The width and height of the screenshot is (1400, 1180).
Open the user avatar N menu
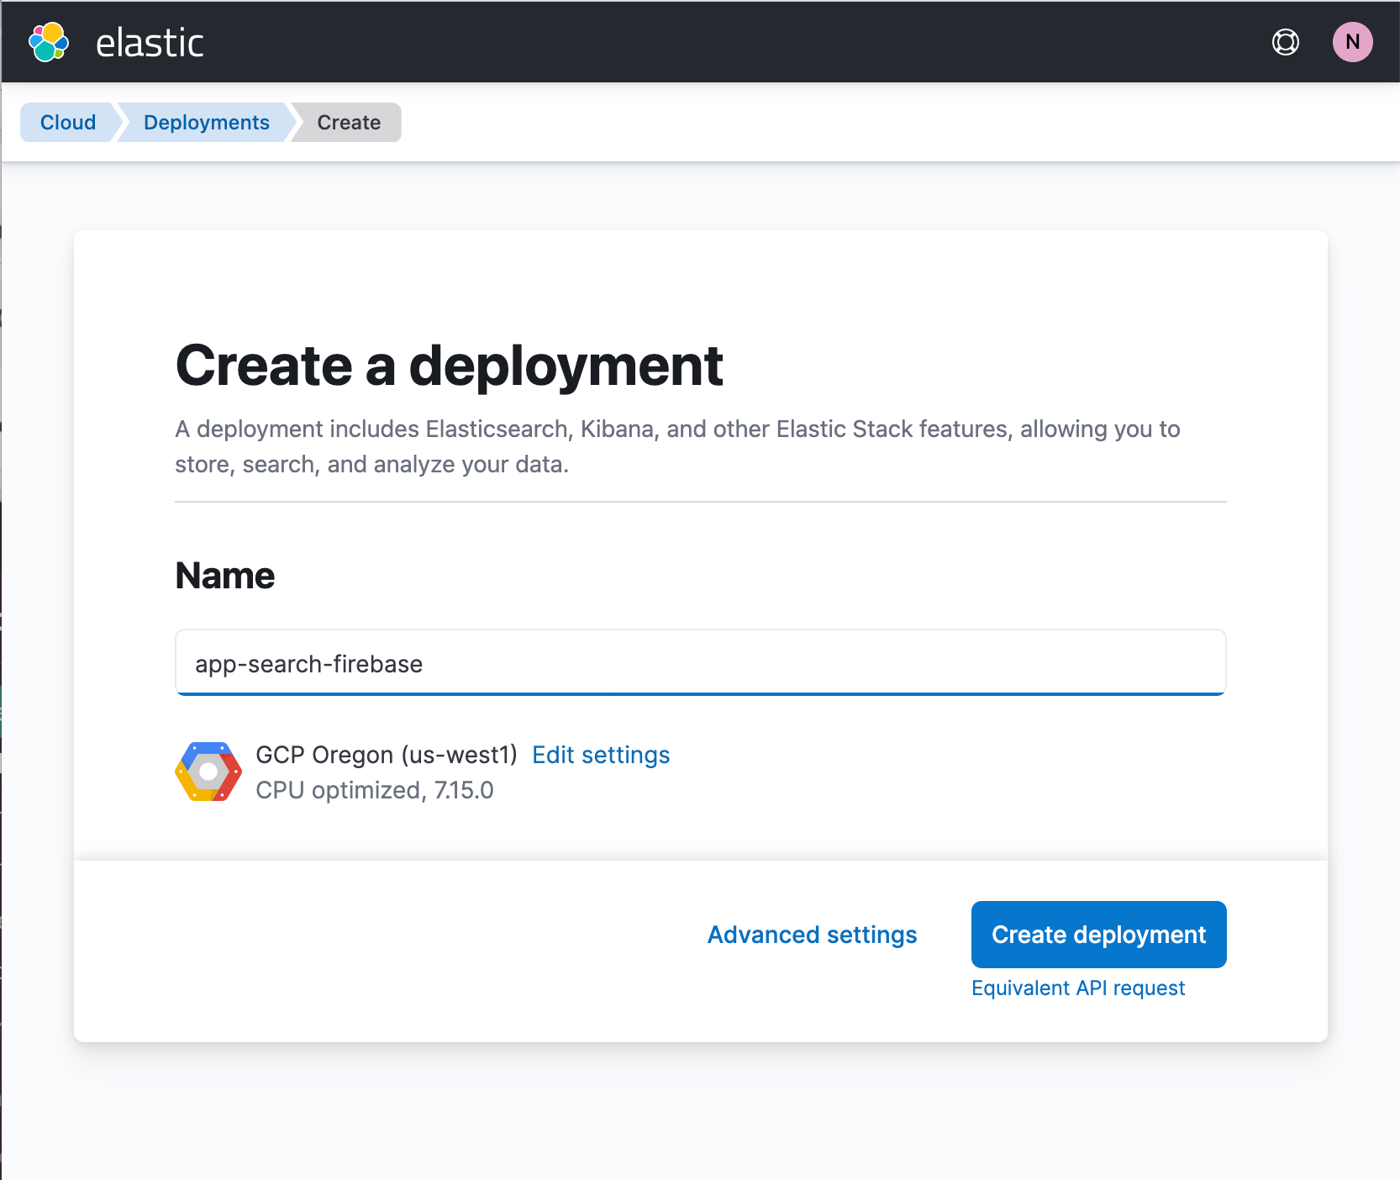tap(1352, 42)
